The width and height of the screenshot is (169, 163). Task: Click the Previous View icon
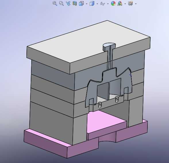click(68, 3)
